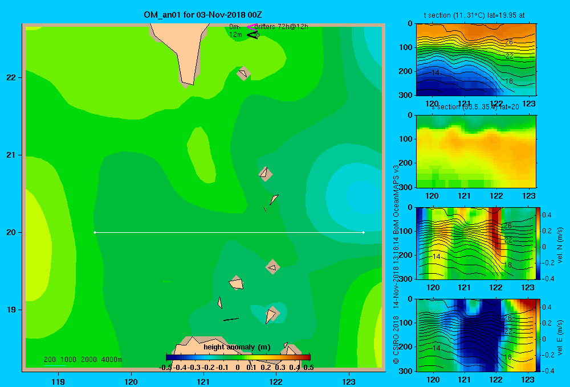The height and width of the screenshot is (387, 570).
Task: Click the '0m' legend depth label
Action: [234, 27]
